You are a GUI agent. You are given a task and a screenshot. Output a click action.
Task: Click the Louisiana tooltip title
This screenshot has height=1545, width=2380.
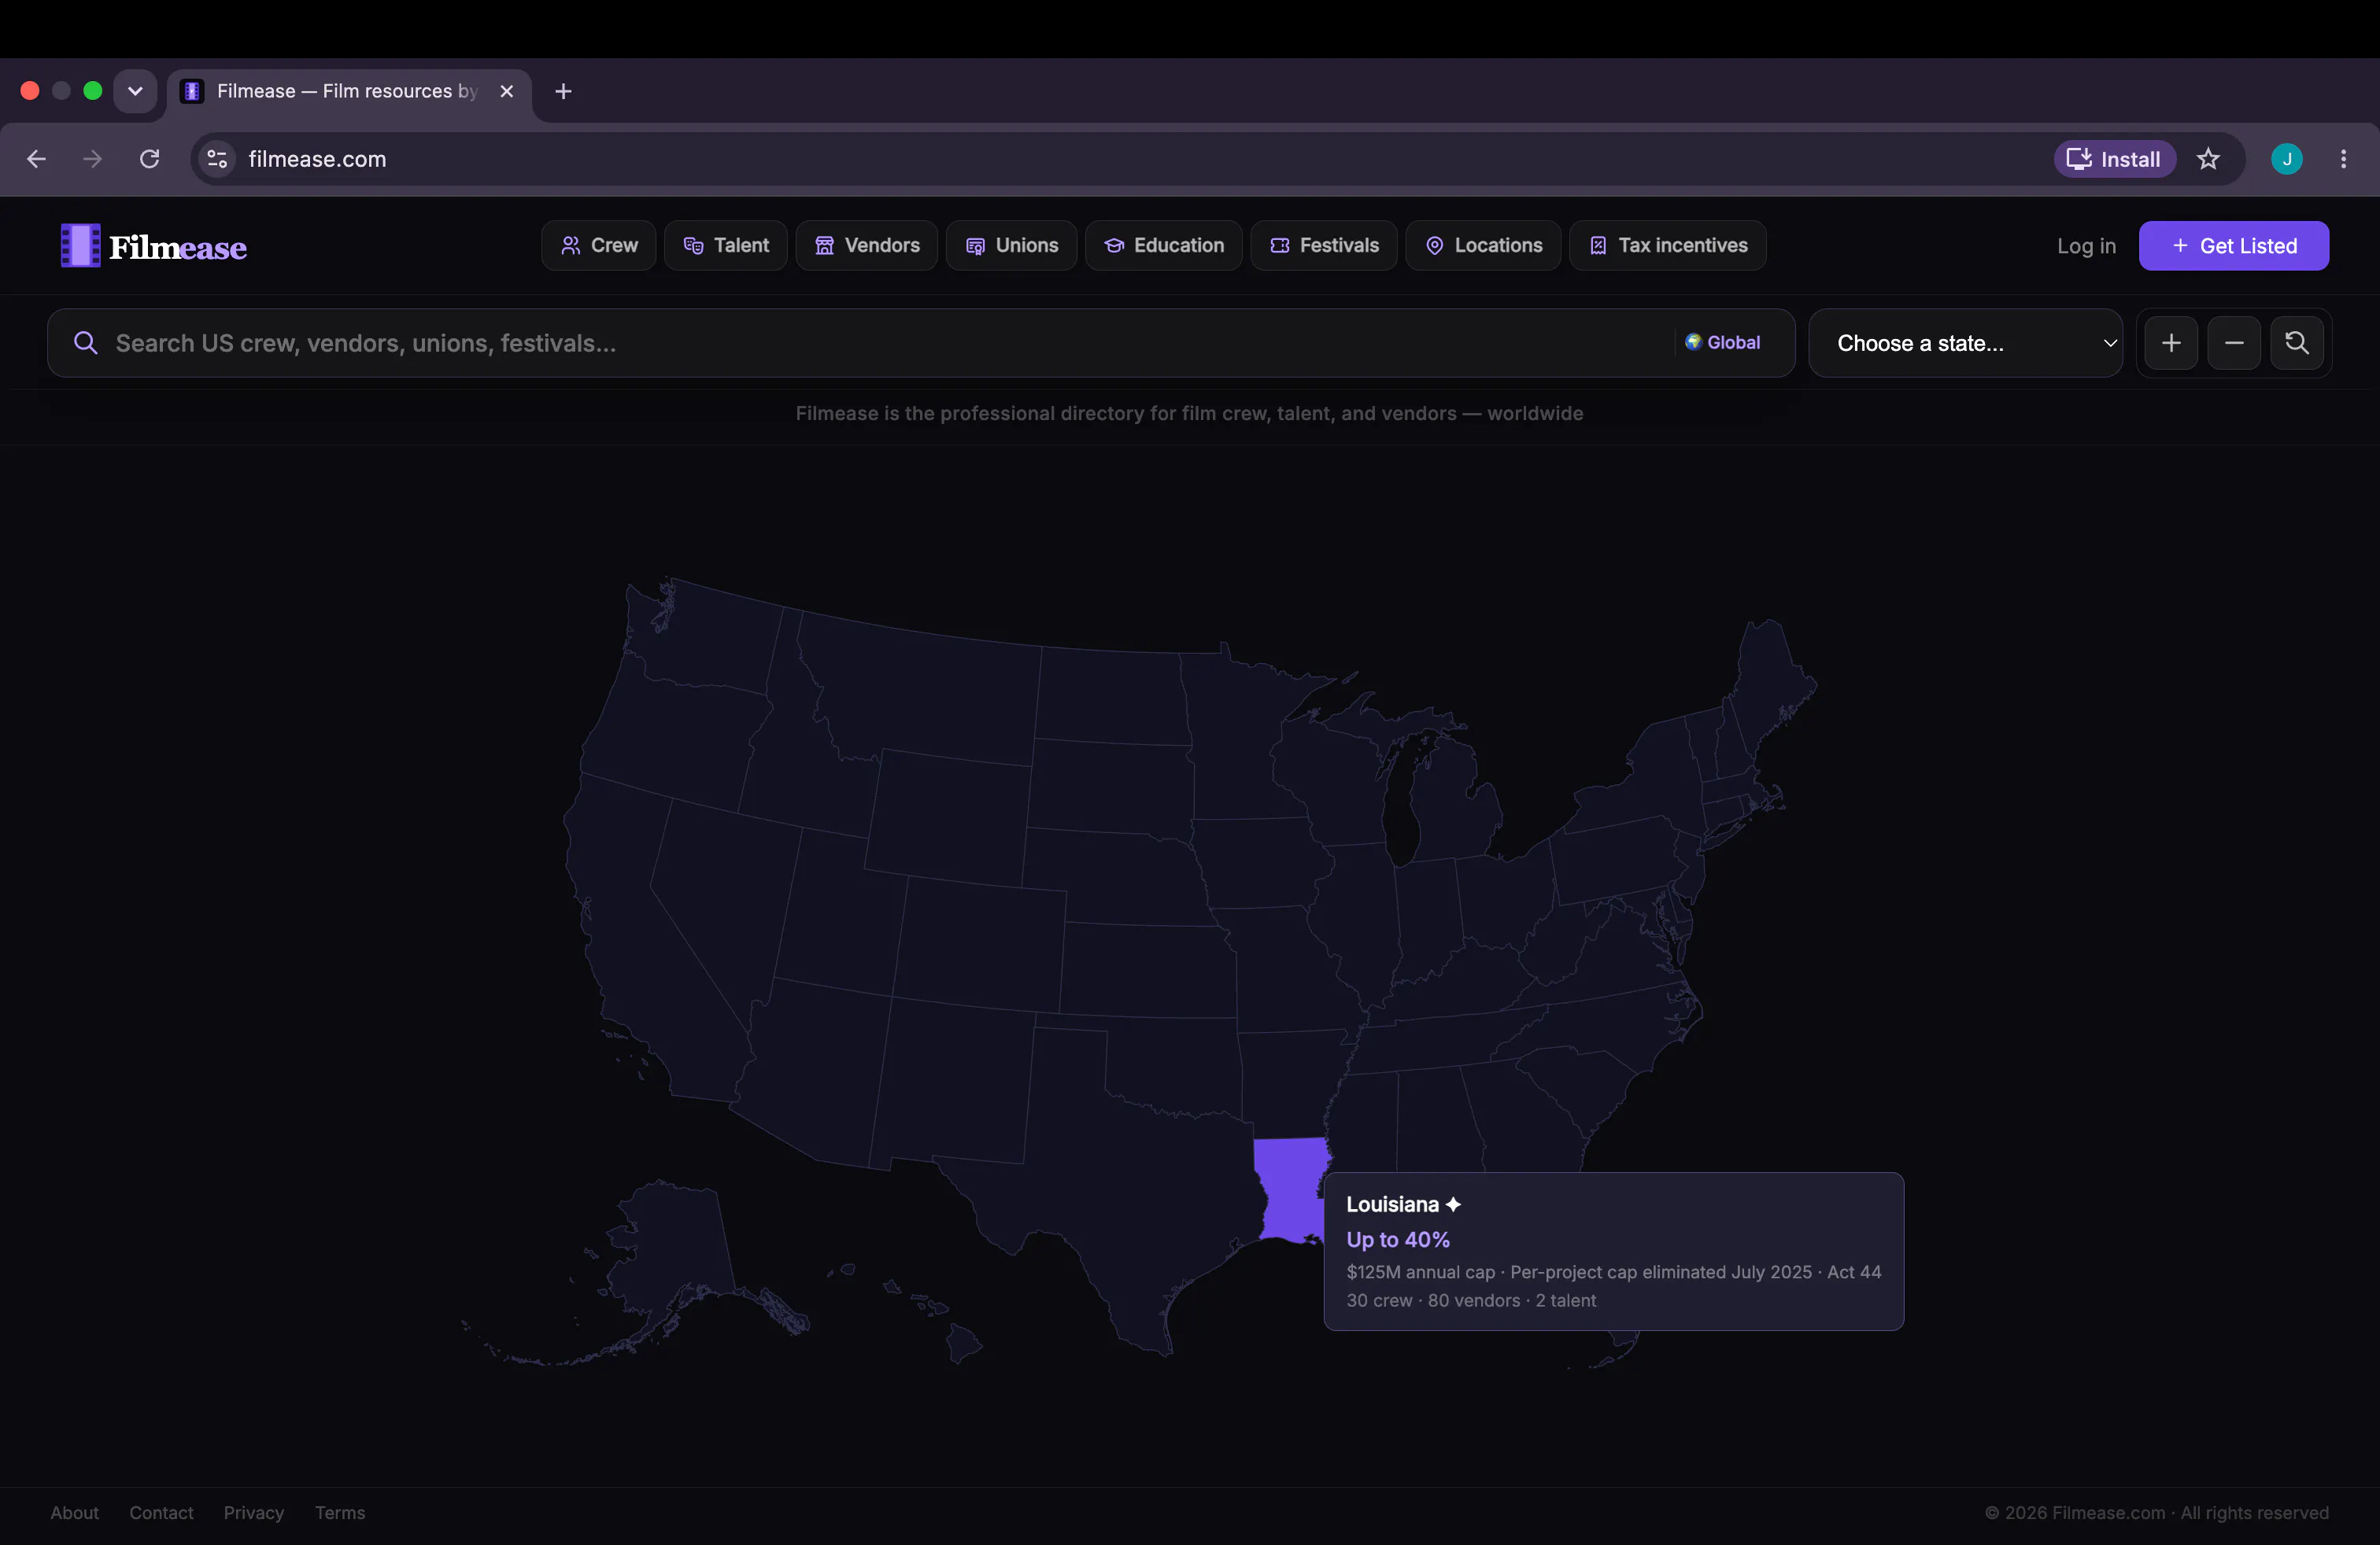1403,1204
